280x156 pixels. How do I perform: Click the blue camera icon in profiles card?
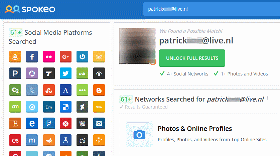[x=139, y=134]
